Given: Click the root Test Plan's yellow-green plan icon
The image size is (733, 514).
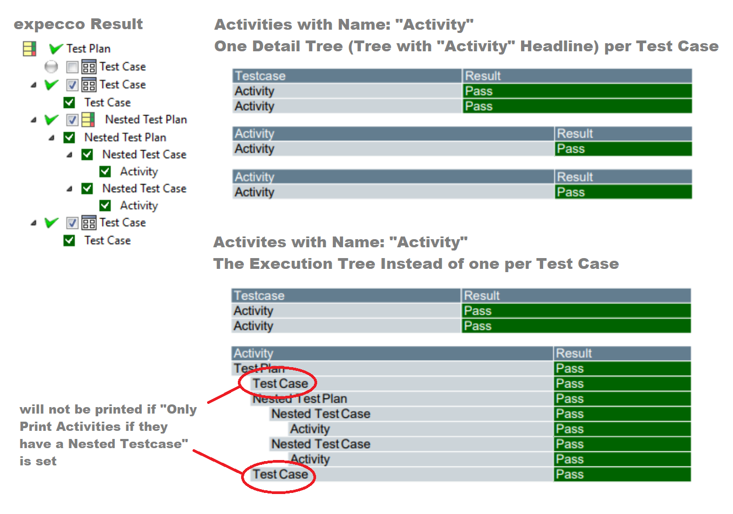Looking at the screenshot, I should pos(30,49).
